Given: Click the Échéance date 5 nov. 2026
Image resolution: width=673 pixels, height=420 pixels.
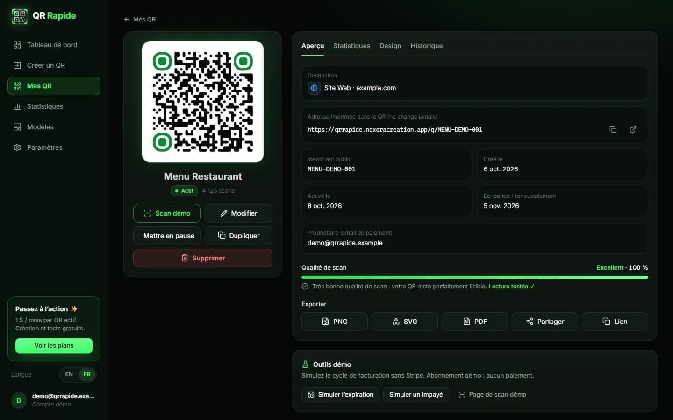Looking at the screenshot, I should 501,206.
